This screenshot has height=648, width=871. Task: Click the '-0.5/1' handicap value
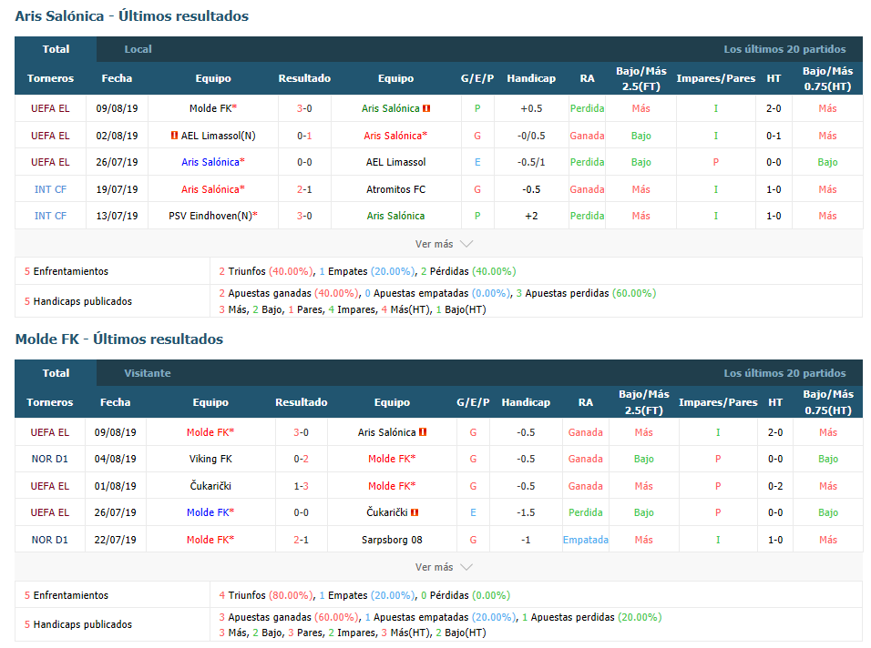tap(531, 162)
